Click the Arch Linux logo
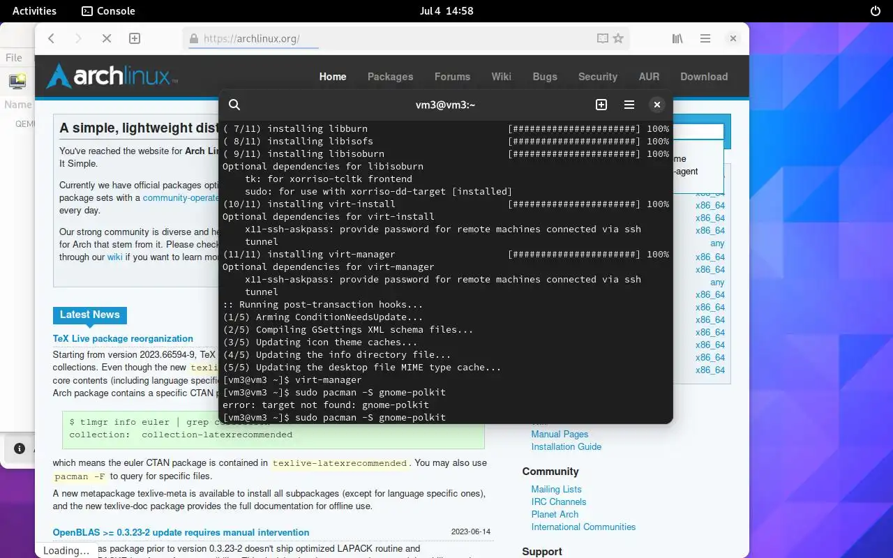 click(x=112, y=76)
